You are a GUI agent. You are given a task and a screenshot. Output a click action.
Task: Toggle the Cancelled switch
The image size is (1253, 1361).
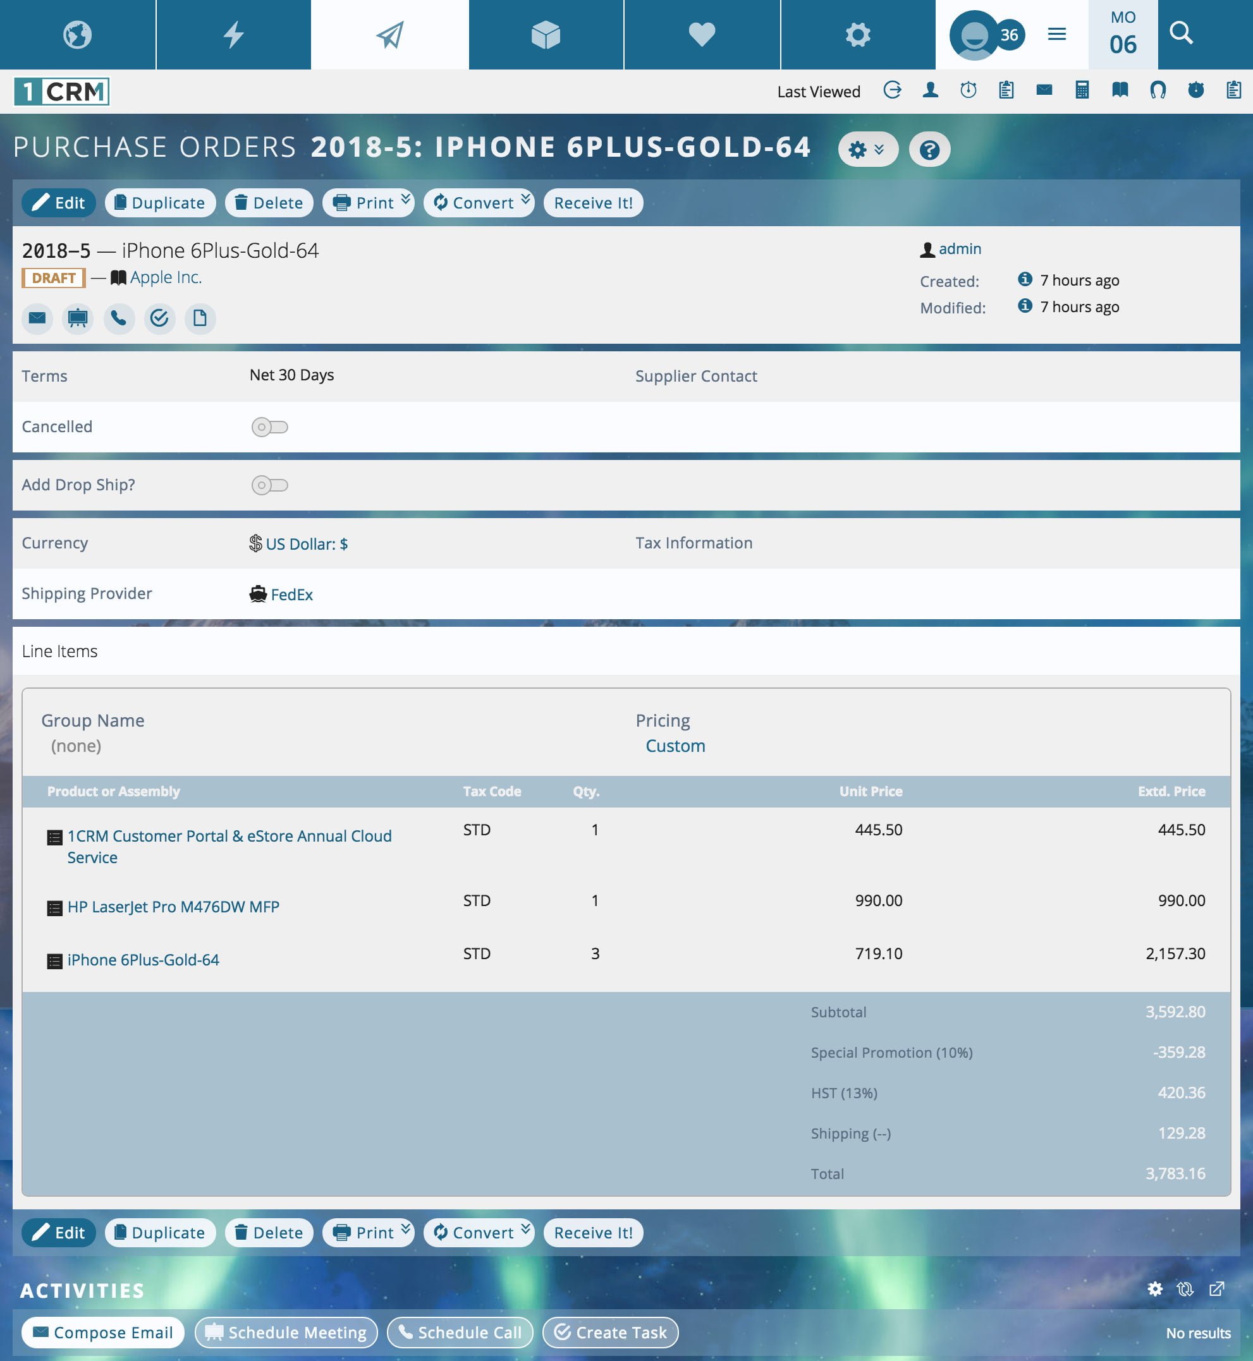point(270,427)
